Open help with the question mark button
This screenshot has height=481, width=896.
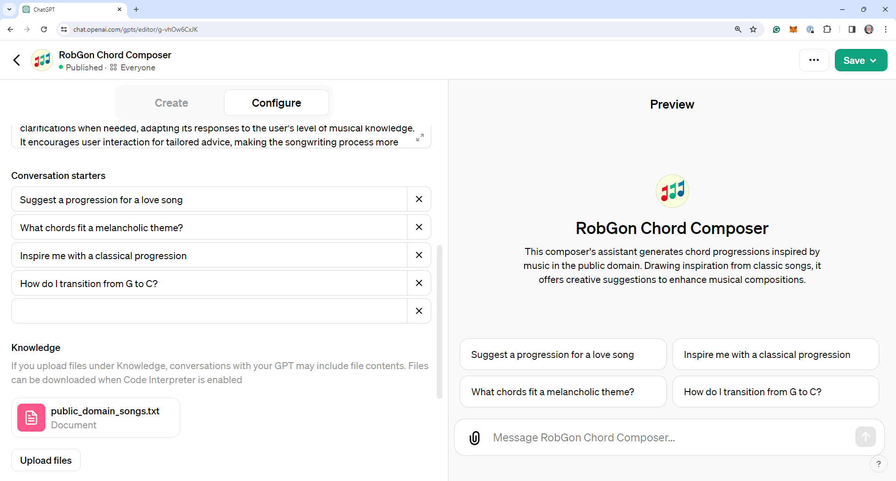[x=879, y=464]
